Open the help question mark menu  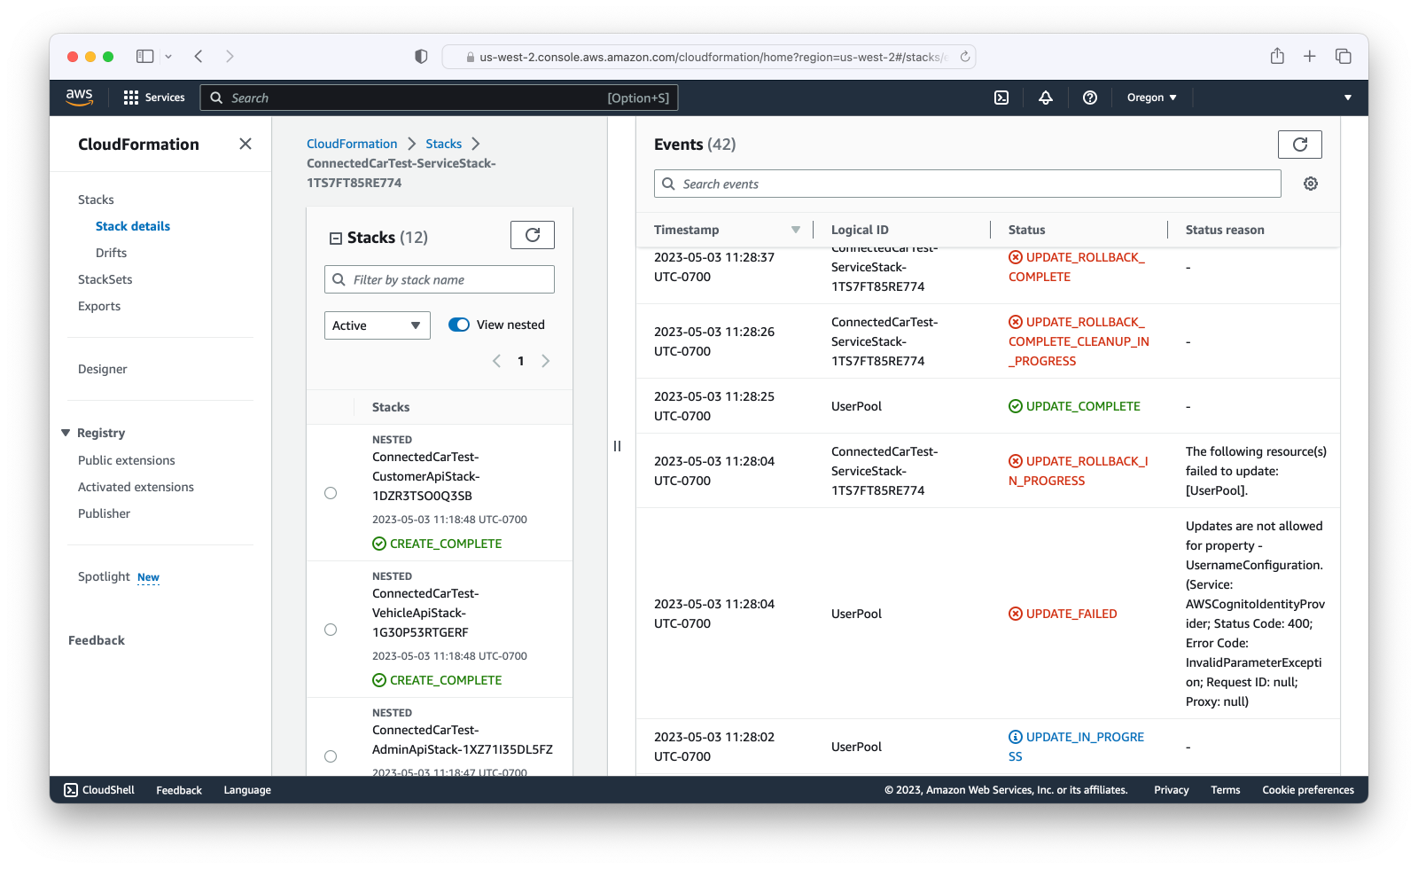(x=1090, y=98)
